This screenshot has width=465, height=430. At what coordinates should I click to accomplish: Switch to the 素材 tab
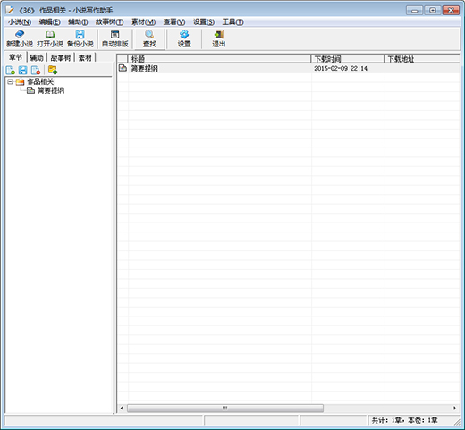click(x=85, y=57)
